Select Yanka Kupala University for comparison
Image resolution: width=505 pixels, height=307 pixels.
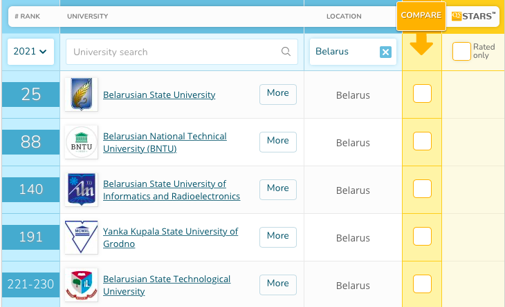[x=422, y=237]
